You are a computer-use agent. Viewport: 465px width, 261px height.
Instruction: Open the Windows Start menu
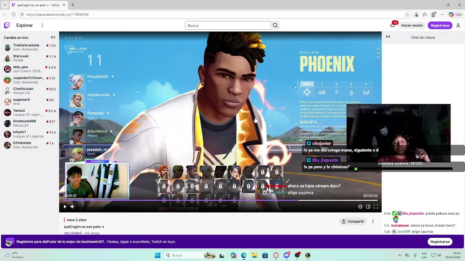coord(158,255)
